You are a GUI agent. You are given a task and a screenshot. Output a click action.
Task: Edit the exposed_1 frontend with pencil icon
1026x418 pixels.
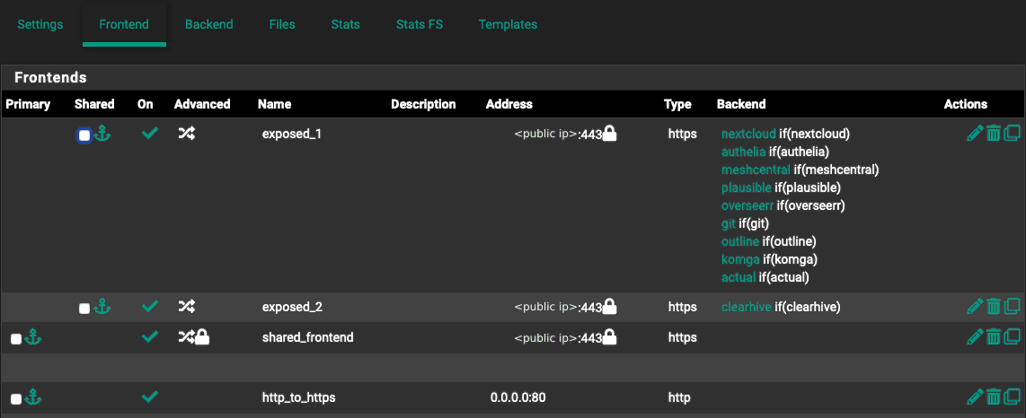974,134
